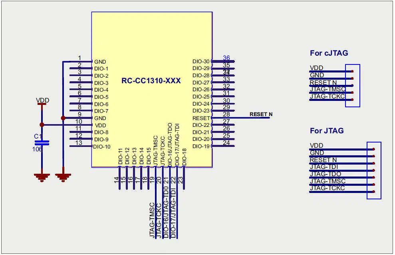Image resolution: width=395 pixels, height=255 pixels.
Task: Select the DIO-1 pin label
Action: click(x=101, y=69)
